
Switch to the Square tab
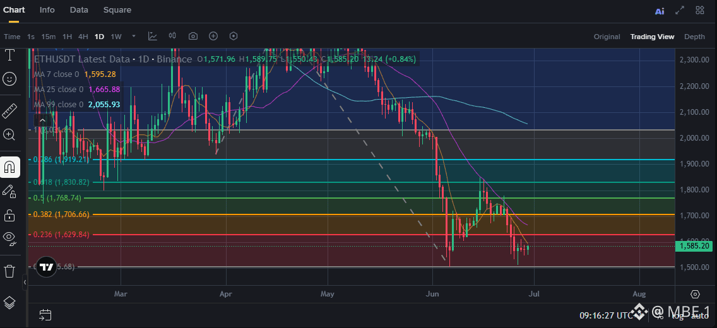point(117,9)
